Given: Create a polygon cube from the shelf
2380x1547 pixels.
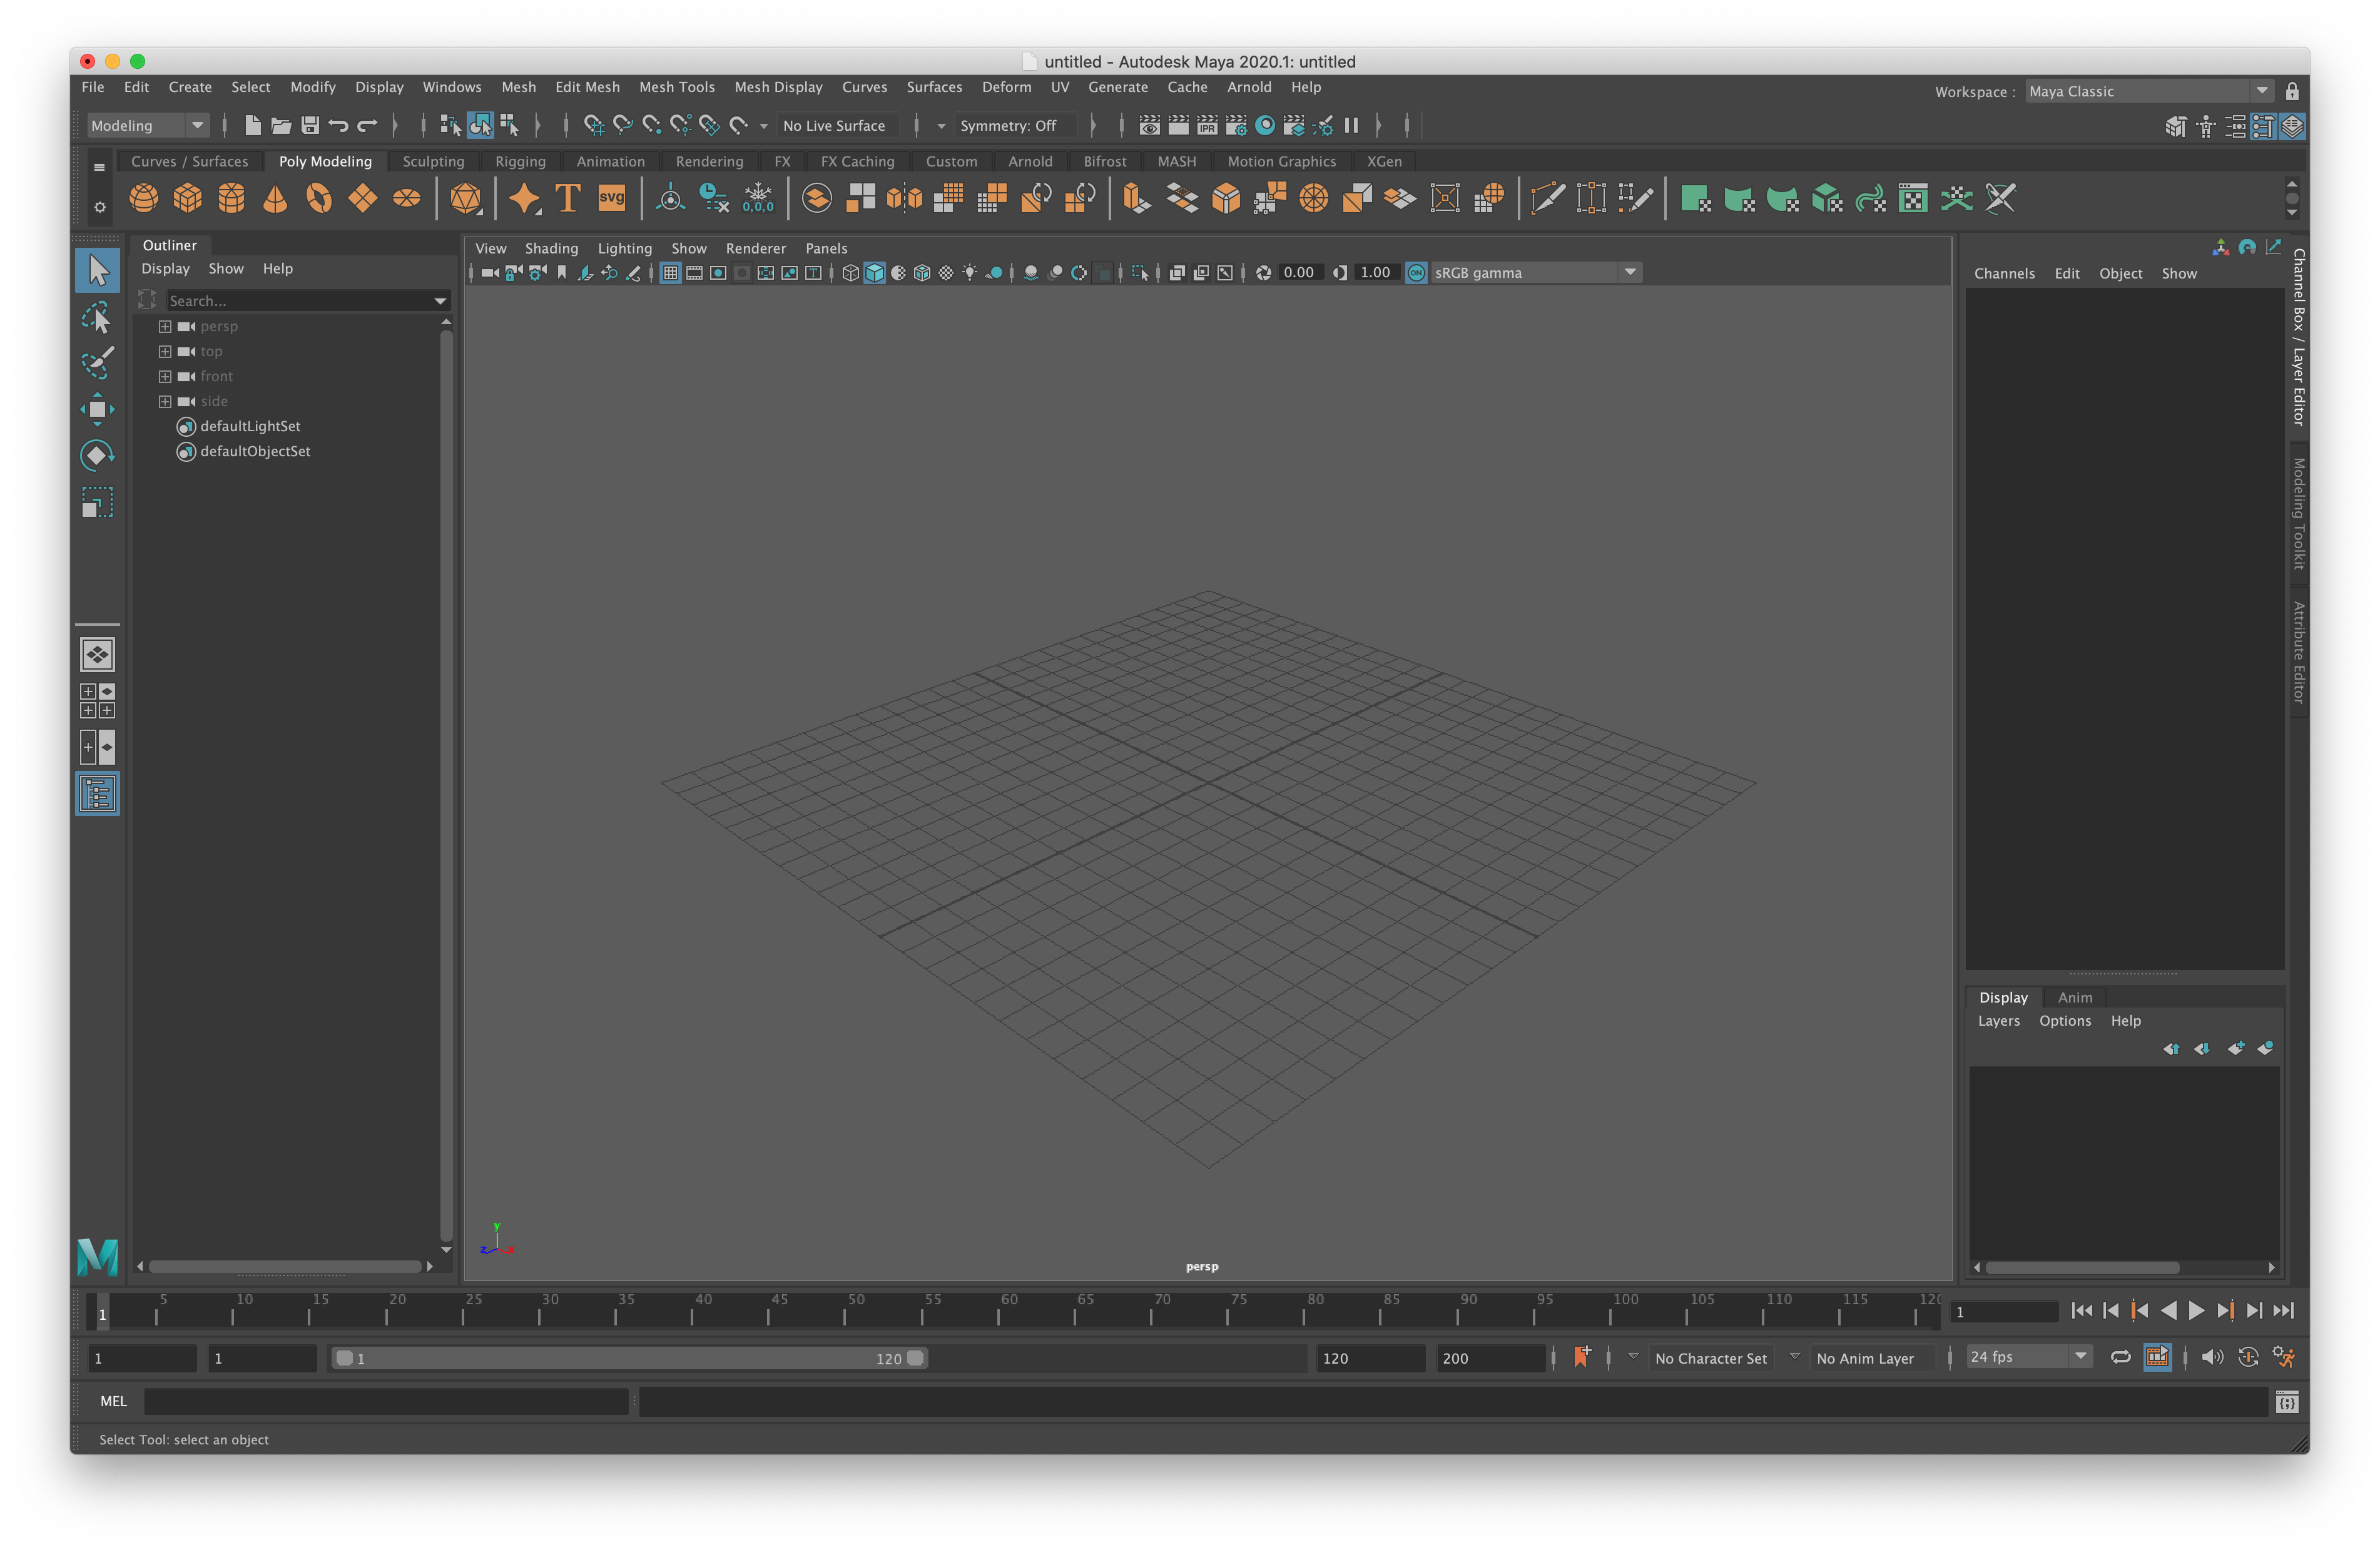Looking at the screenshot, I should (x=187, y=198).
